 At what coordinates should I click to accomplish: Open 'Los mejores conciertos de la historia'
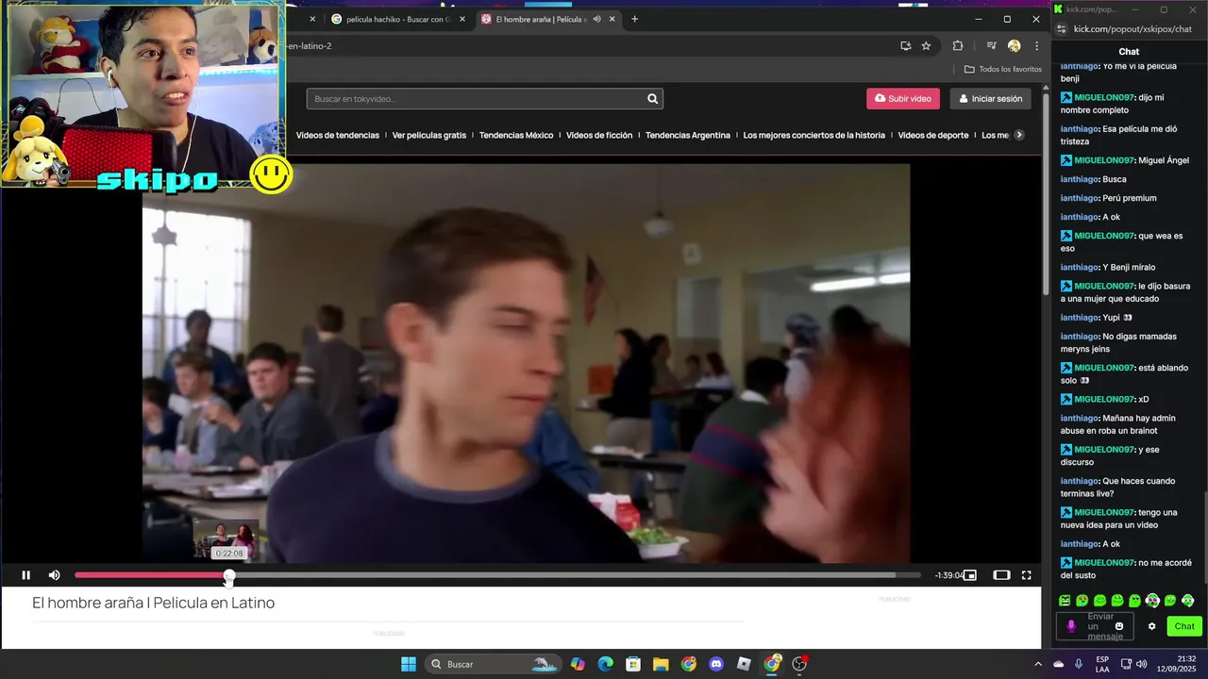point(814,135)
